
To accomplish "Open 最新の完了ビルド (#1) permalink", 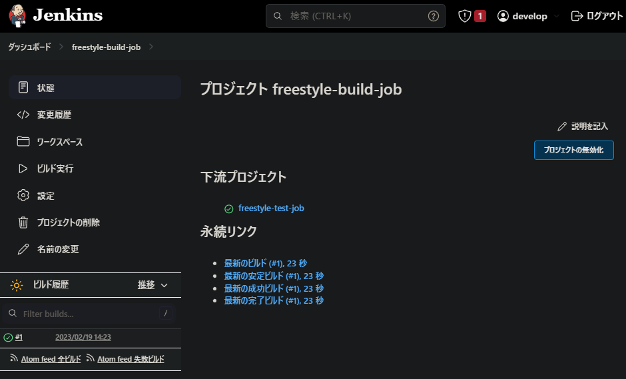I will [274, 300].
